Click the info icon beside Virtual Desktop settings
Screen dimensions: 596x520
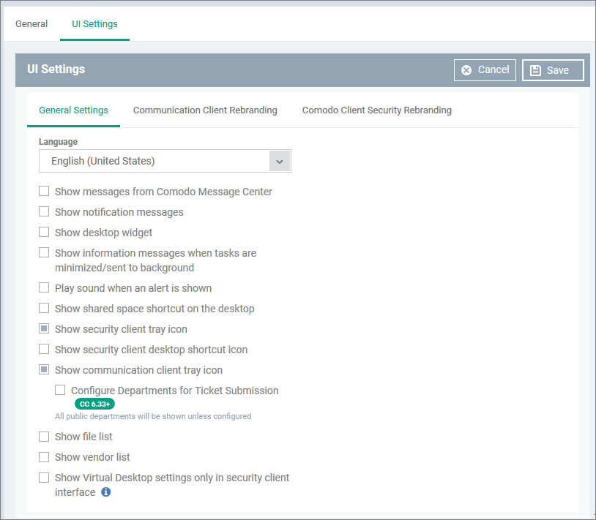pos(105,492)
